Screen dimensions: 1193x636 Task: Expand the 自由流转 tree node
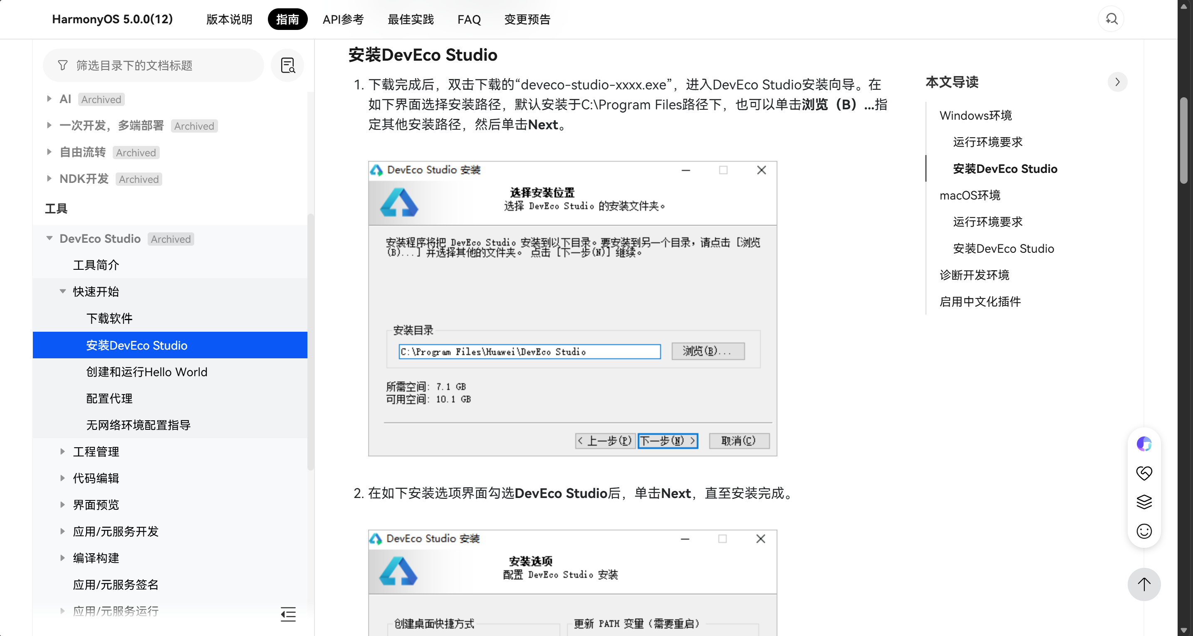[x=49, y=152]
